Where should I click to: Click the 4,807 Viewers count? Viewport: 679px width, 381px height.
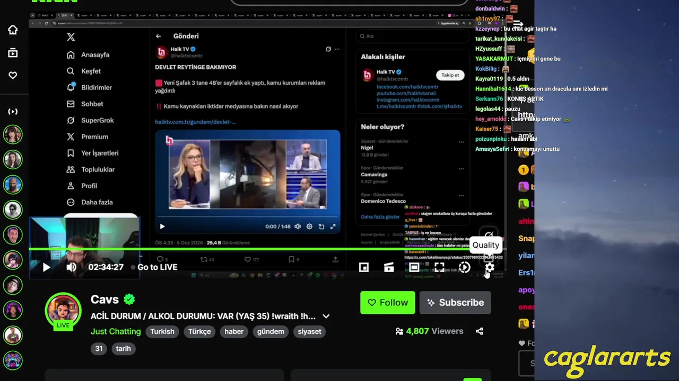point(429,331)
